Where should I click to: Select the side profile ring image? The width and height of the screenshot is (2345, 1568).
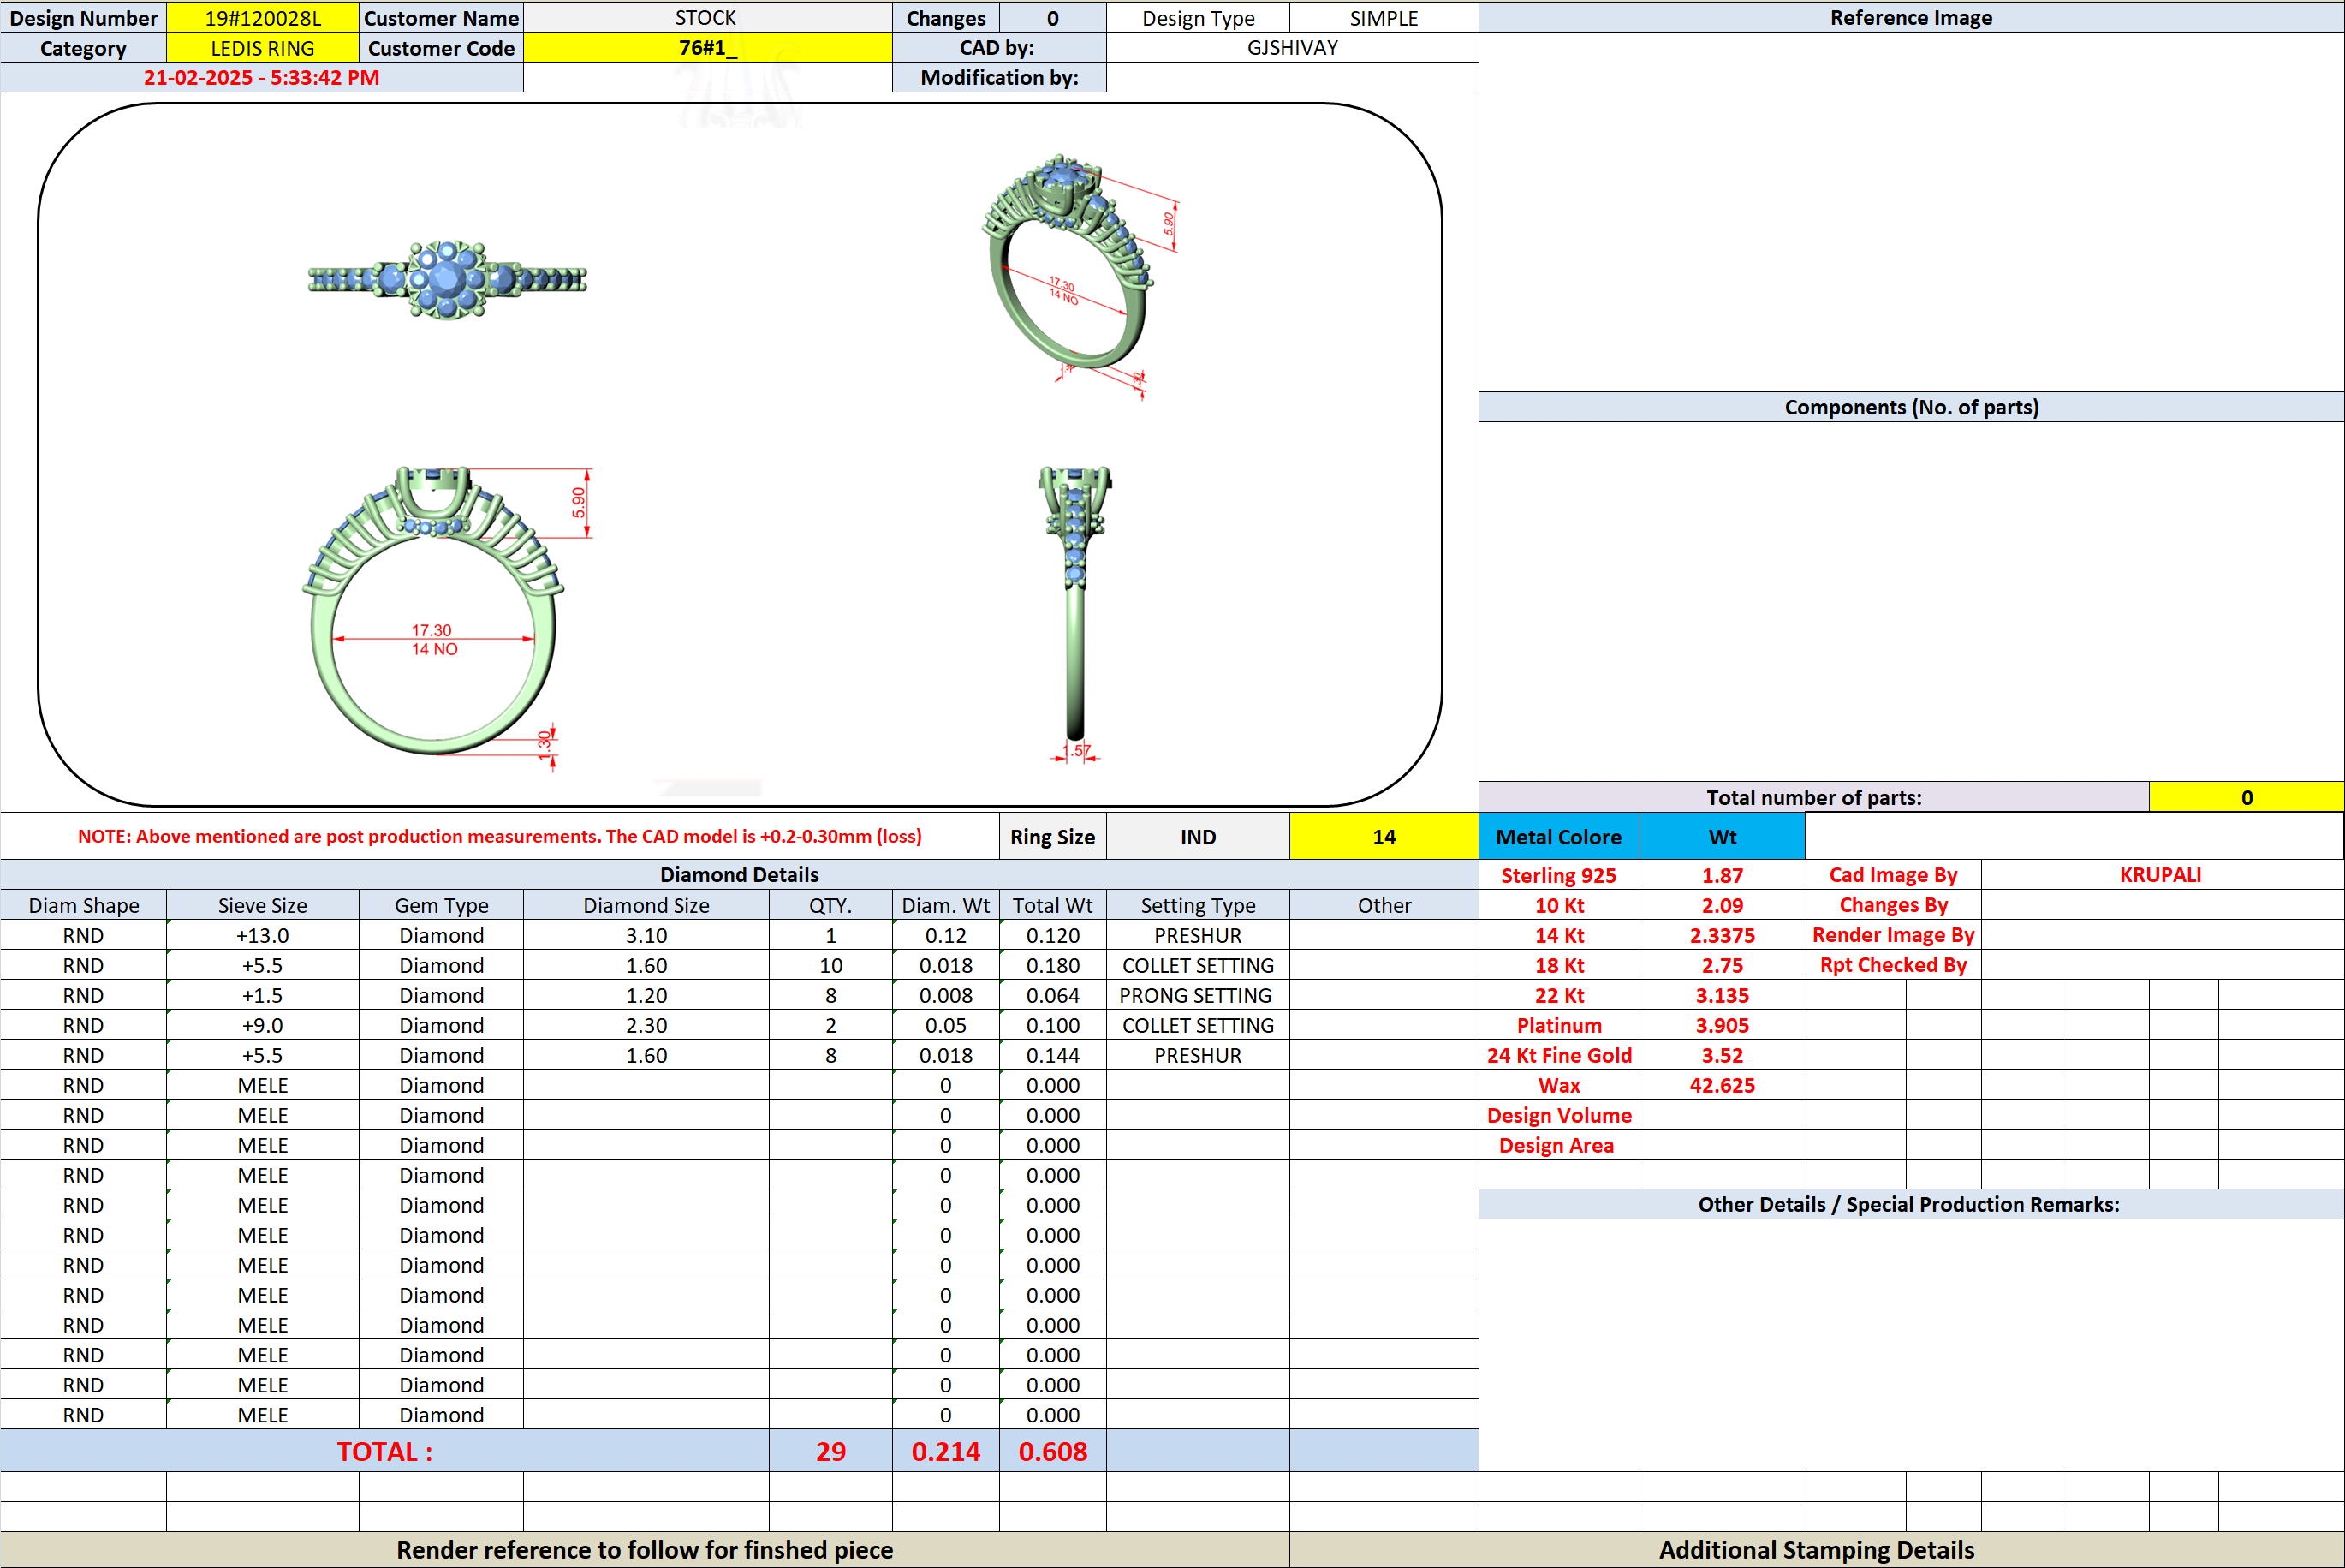[x=1074, y=614]
